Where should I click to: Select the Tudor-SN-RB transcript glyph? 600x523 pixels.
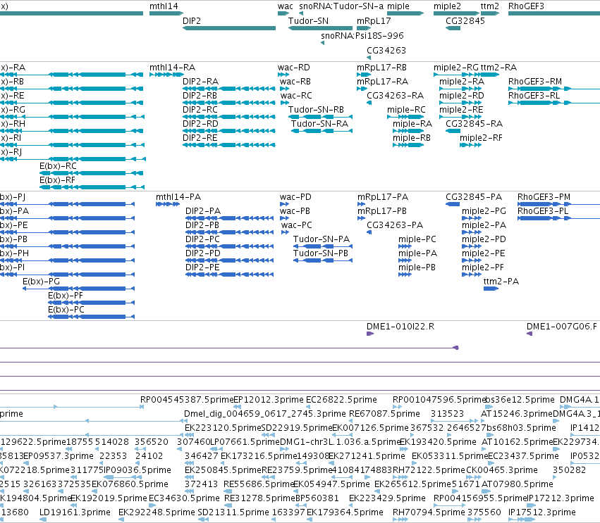[320, 117]
